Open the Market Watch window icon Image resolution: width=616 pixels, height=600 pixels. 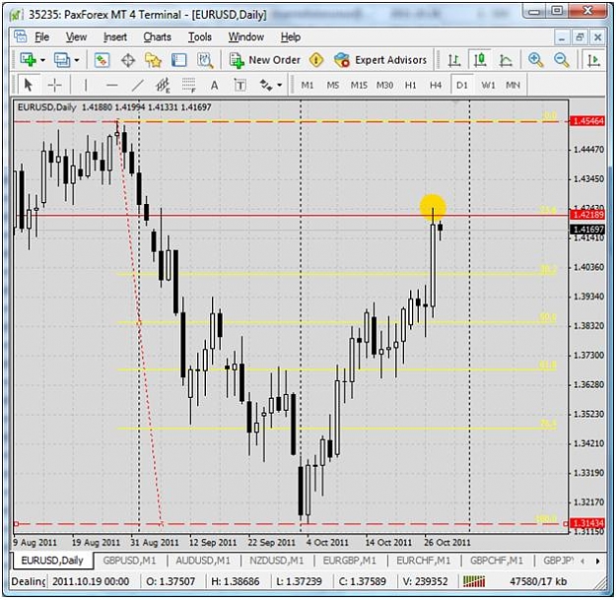[102, 60]
